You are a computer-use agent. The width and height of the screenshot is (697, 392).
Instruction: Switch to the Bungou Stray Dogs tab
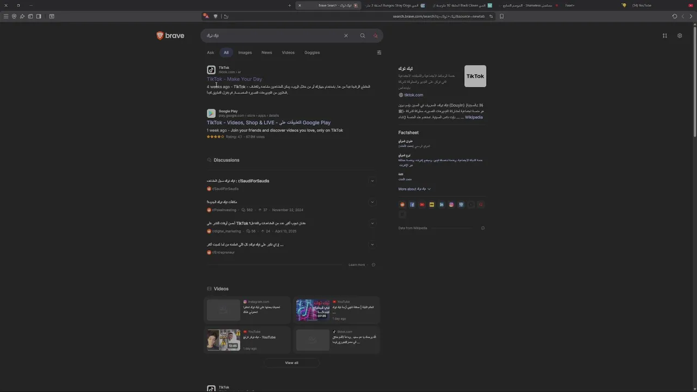(x=395, y=5)
